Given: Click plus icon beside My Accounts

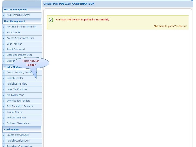Looking at the screenshot, I should (x=4, y=33).
